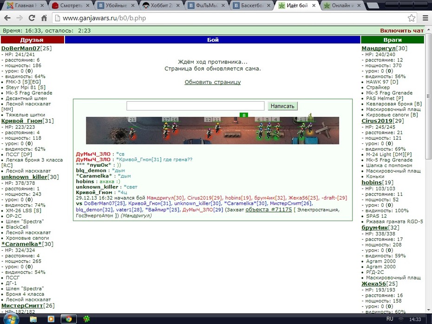Close the Идёт бой tab

(314, 5)
